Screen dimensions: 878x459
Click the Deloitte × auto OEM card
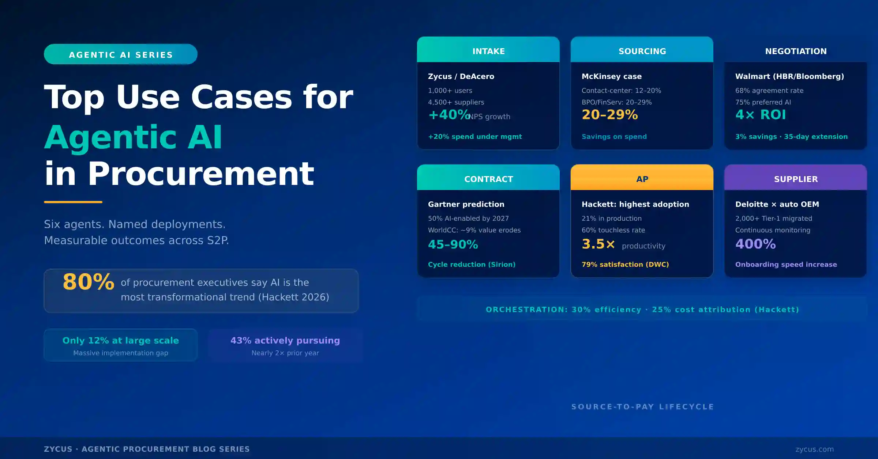pos(777,204)
